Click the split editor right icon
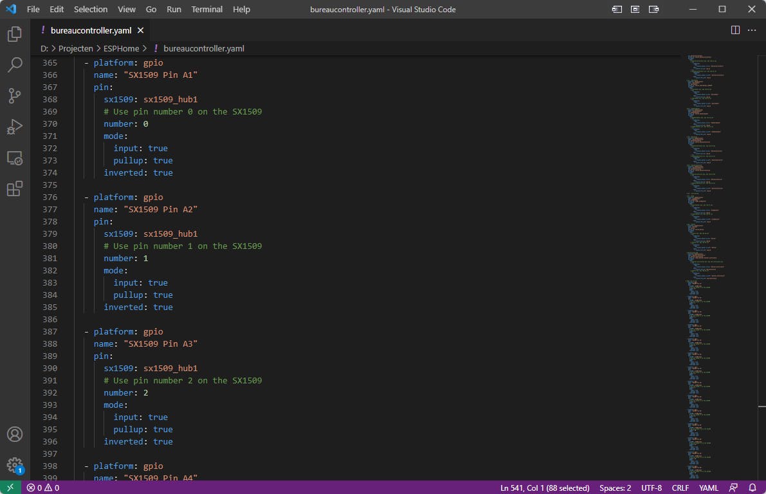The height and width of the screenshot is (494, 766). (735, 30)
